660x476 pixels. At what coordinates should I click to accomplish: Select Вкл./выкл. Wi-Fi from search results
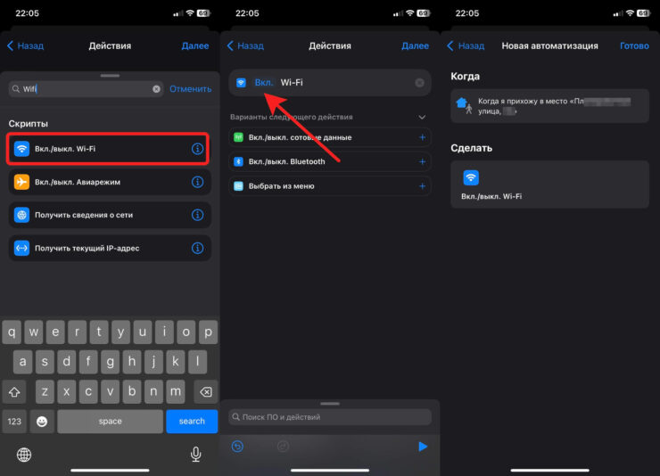pos(98,149)
